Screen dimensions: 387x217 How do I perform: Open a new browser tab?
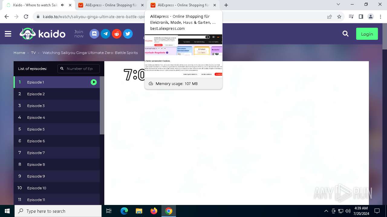(x=226, y=5)
